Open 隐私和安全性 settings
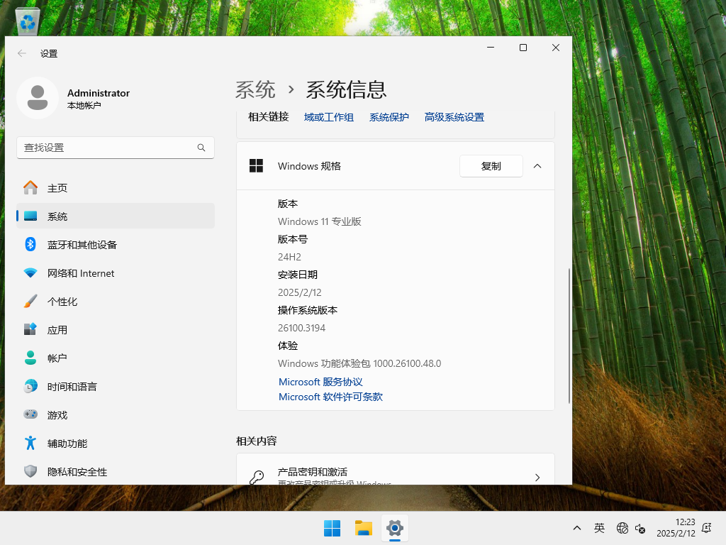This screenshot has width=726, height=545. (x=74, y=471)
